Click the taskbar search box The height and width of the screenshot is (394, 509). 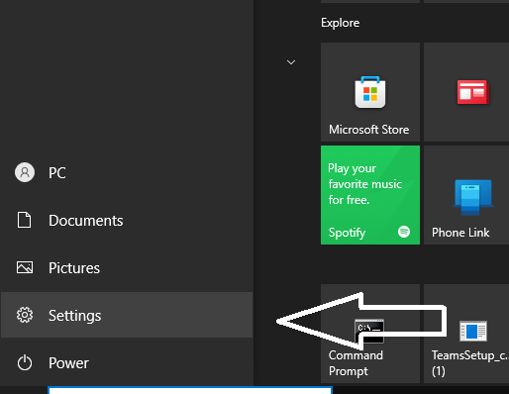(x=190, y=390)
